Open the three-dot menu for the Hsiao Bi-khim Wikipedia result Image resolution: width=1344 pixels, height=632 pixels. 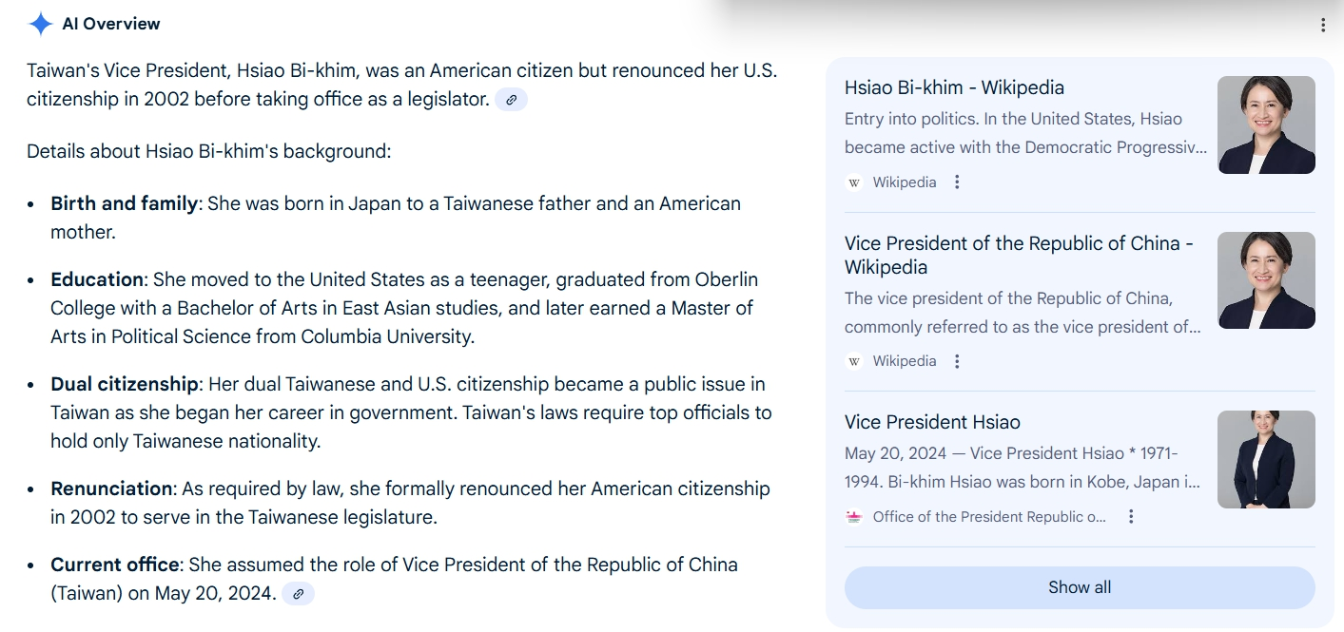click(x=957, y=182)
